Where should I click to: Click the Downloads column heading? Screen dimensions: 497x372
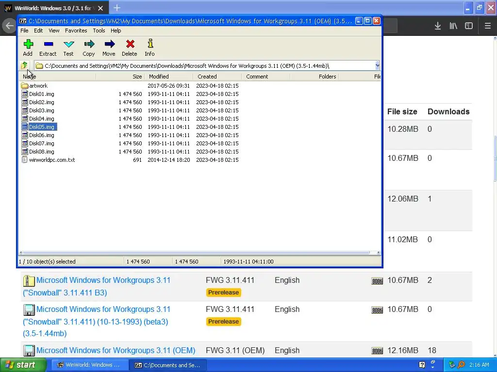(x=448, y=112)
